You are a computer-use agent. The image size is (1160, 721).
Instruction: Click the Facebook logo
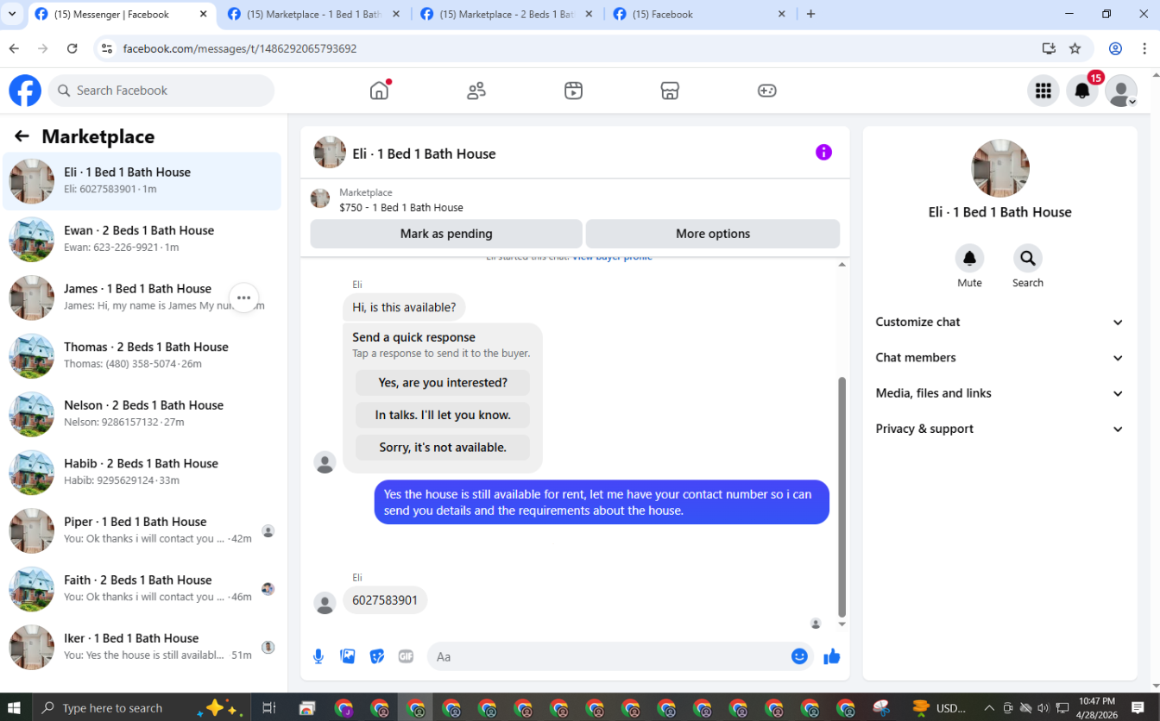(25, 91)
